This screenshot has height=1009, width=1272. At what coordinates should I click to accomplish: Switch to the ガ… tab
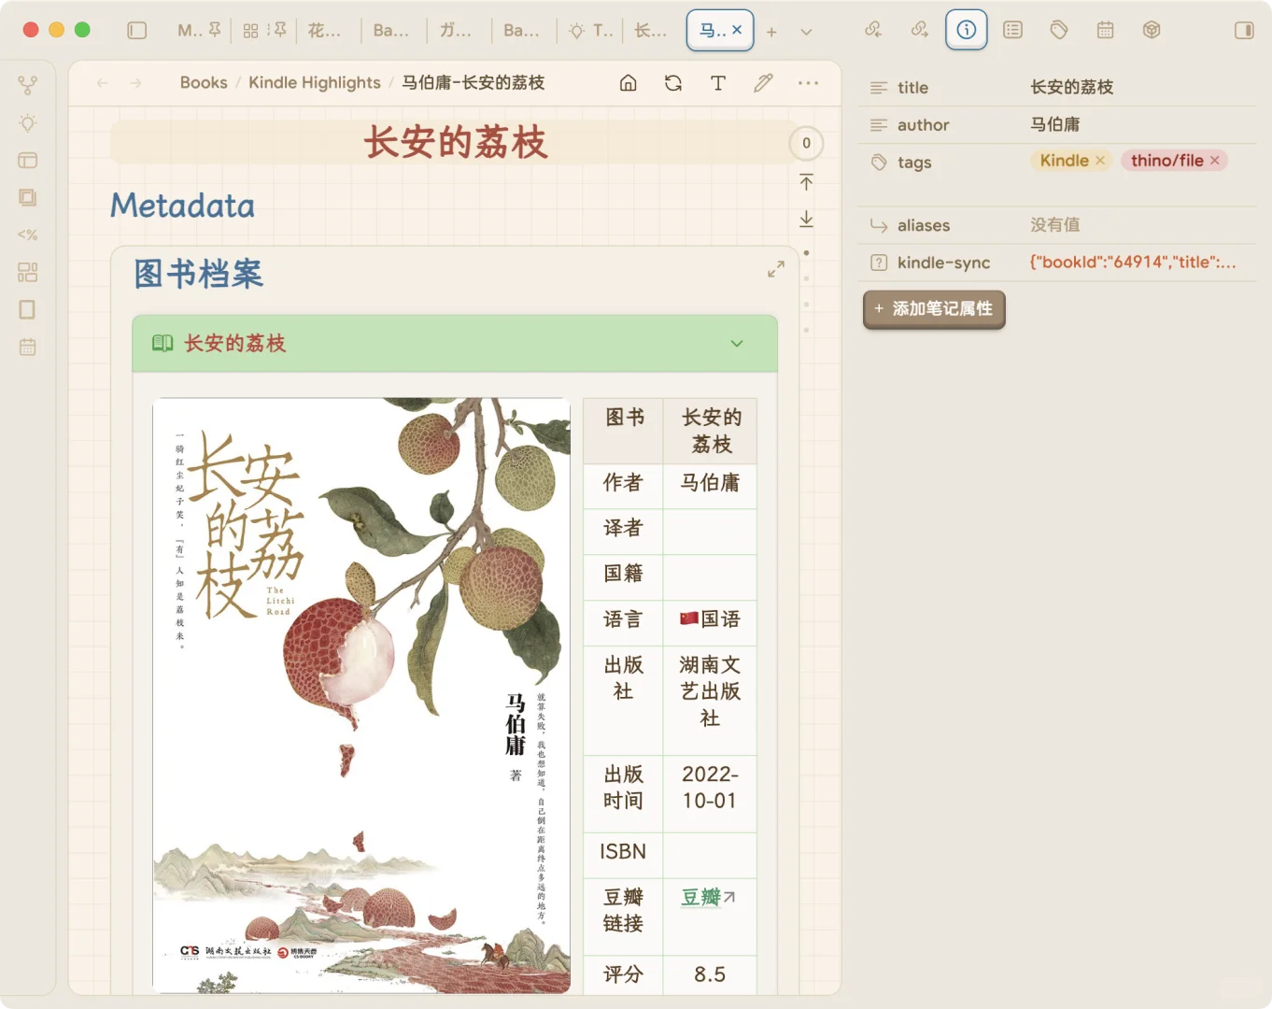pyautogui.click(x=459, y=31)
